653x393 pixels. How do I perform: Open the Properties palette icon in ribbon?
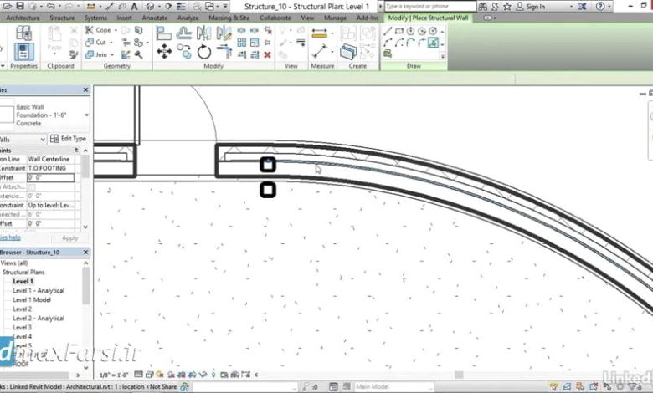23,48
